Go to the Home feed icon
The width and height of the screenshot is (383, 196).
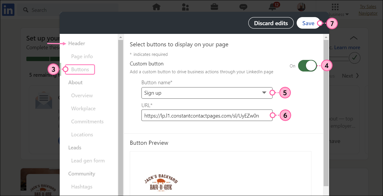pos(156,7)
